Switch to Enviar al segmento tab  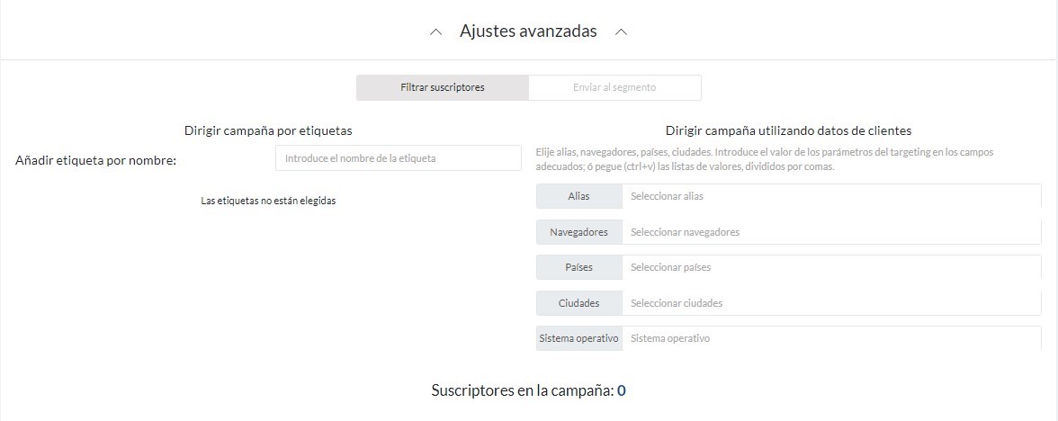(614, 88)
